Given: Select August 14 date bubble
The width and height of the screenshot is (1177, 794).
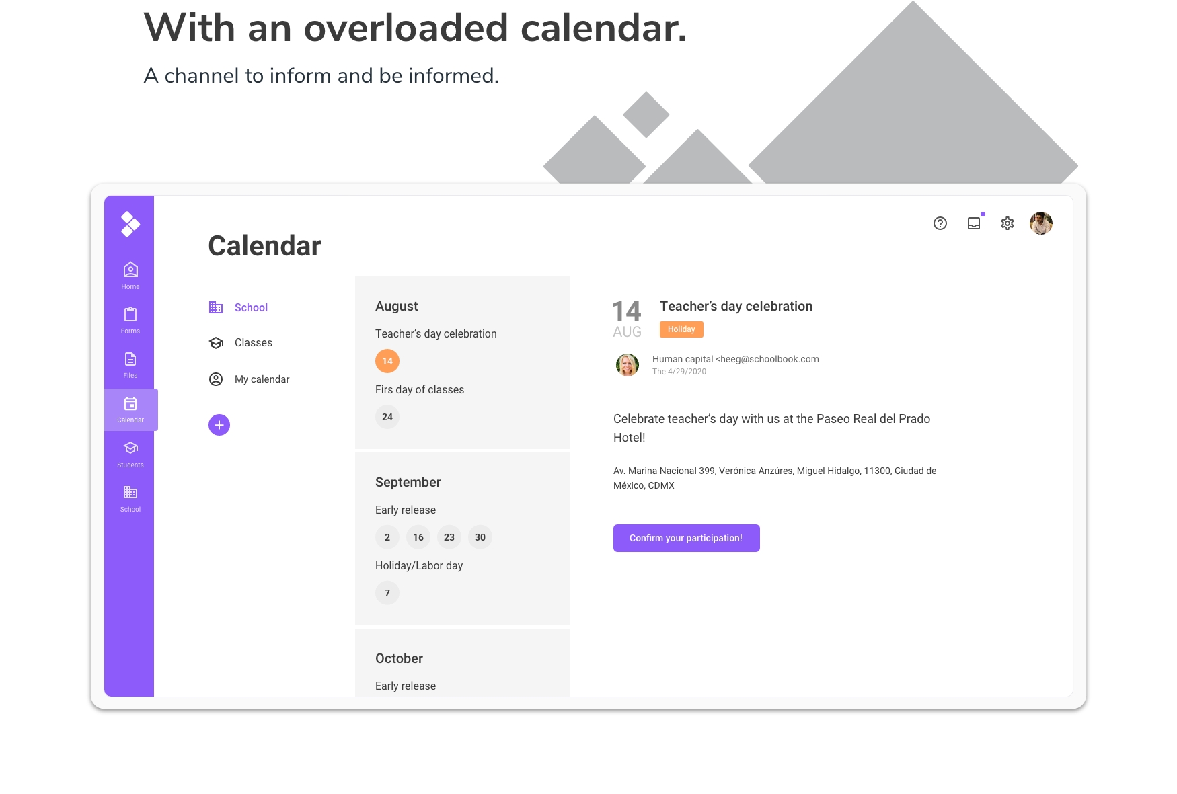Looking at the screenshot, I should (x=387, y=361).
